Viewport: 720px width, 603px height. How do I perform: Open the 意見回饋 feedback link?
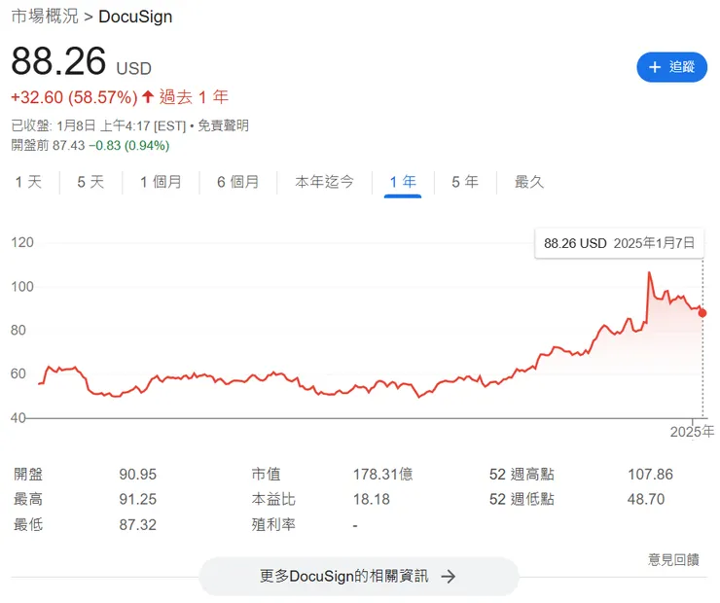click(x=673, y=559)
